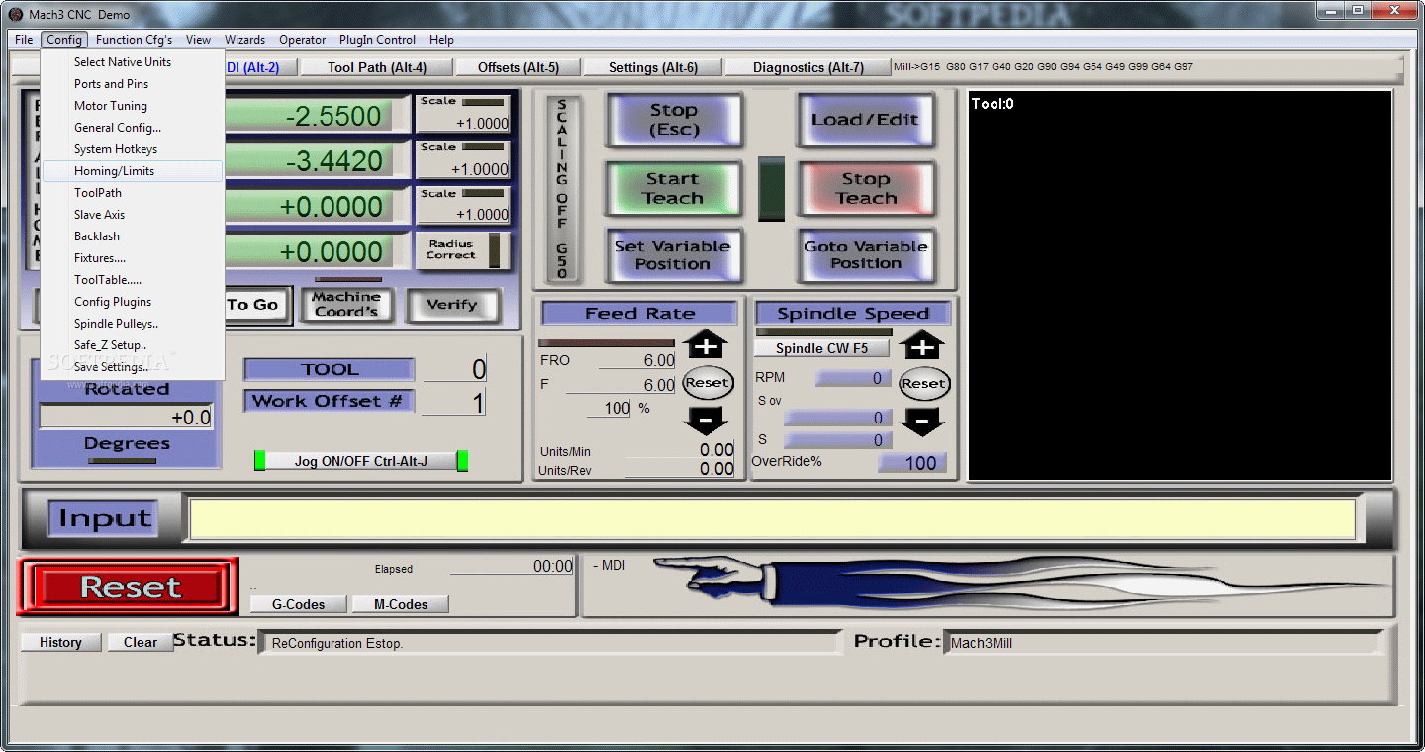Open the Operator menu

pyautogui.click(x=302, y=40)
